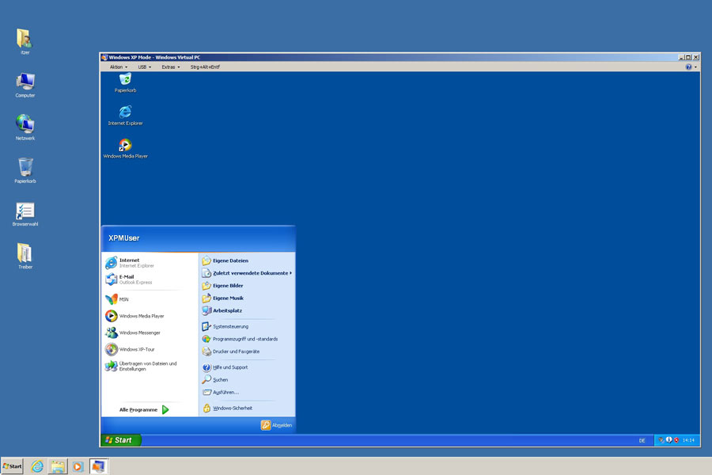Click the green XP Start button
Screen dimensions: 712x475
121,440
